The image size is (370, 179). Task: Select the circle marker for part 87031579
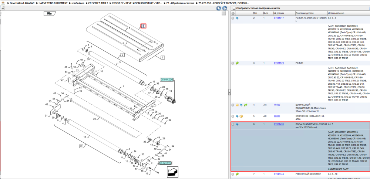coord(233,63)
